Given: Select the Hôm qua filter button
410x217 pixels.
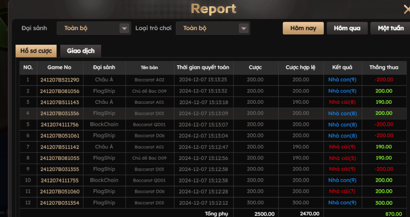Looking at the screenshot, I should [347, 28].
